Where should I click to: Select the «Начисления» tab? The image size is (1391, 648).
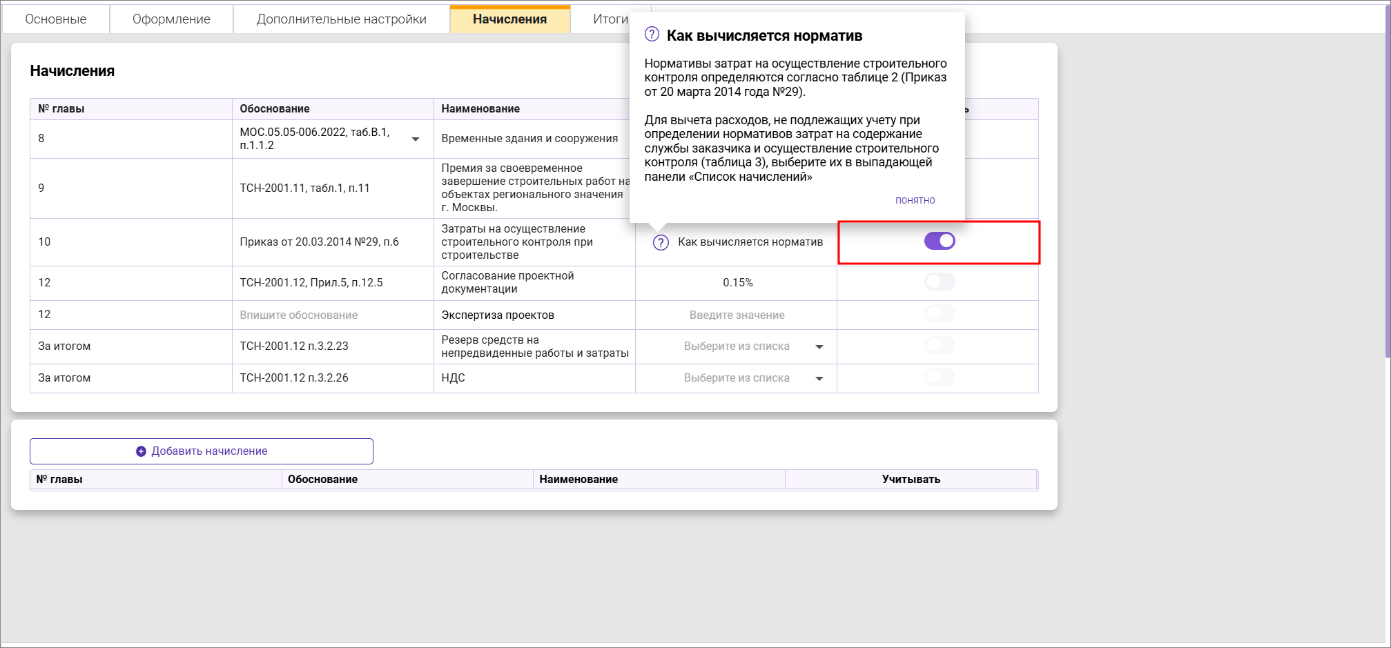coord(509,19)
